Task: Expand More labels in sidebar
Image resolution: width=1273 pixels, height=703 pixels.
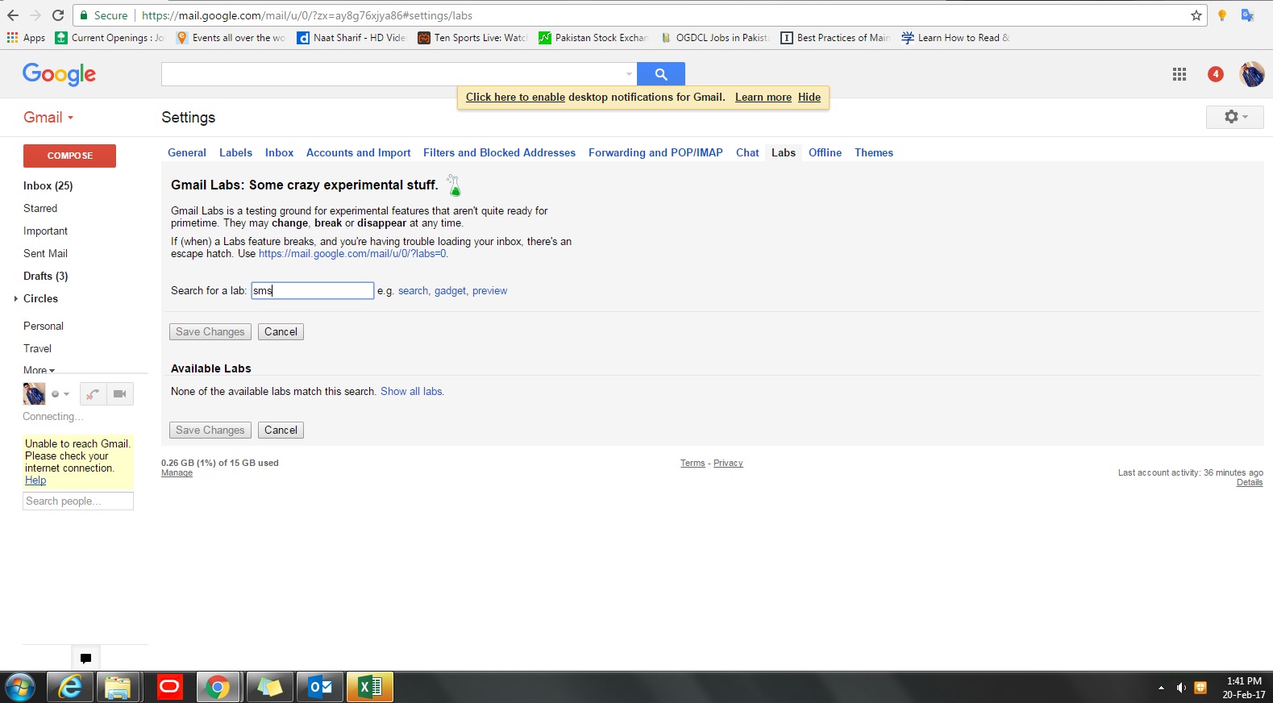Action: point(39,370)
